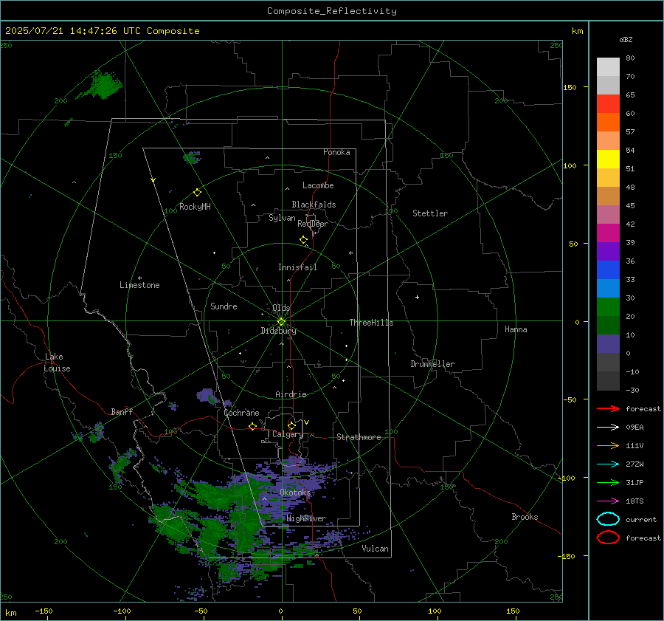Select the 60 dBZ dark orange swatch
664x621 pixels.
click(x=608, y=122)
